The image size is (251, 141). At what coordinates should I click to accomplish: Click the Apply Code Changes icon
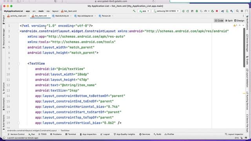point(192,11)
